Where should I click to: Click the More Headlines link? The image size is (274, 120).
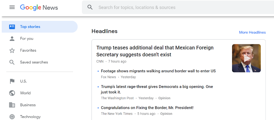pos(252,32)
